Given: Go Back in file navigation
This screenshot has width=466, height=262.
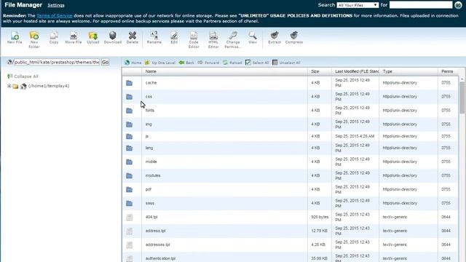Looking at the screenshot, I should point(186,63).
